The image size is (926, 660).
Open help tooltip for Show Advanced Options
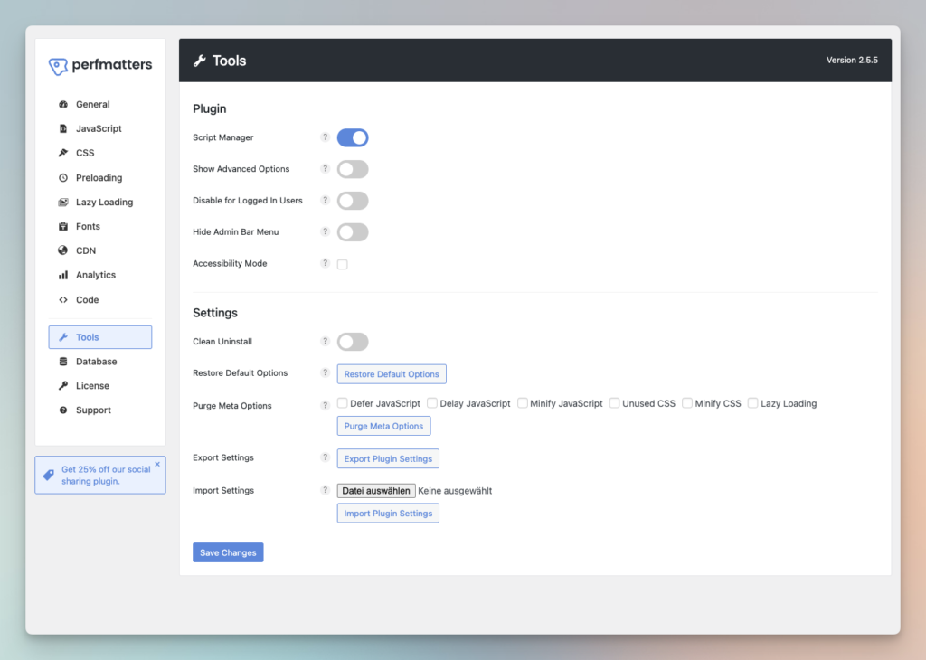tap(325, 169)
